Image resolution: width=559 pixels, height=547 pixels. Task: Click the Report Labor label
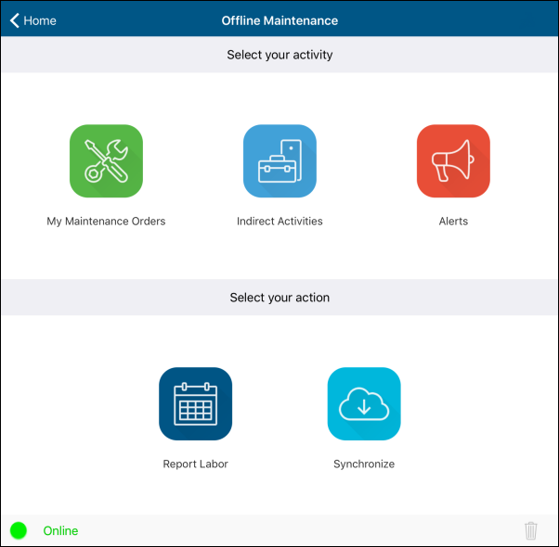(x=195, y=464)
